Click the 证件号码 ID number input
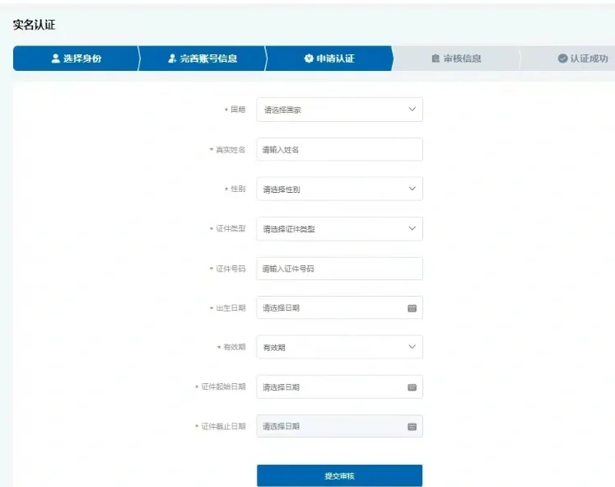Image resolution: width=615 pixels, height=487 pixels. pyautogui.click(x=339, y=269)
